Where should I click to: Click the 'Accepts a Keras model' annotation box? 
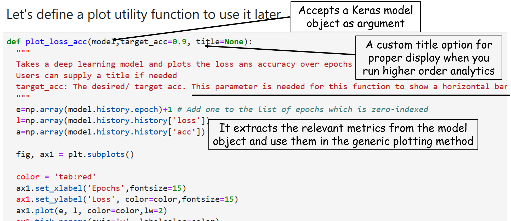(x=355, y=18)
